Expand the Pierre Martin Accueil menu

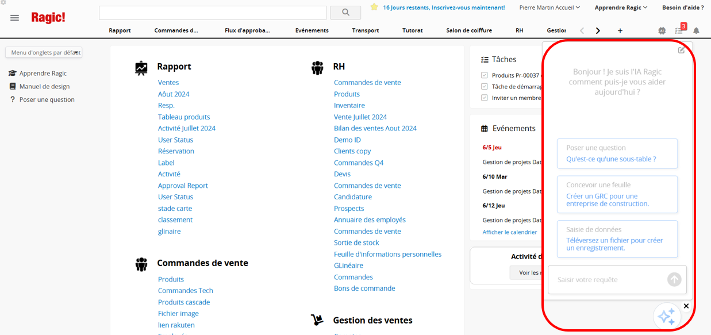pyautogui.click(x=549, y=7)
